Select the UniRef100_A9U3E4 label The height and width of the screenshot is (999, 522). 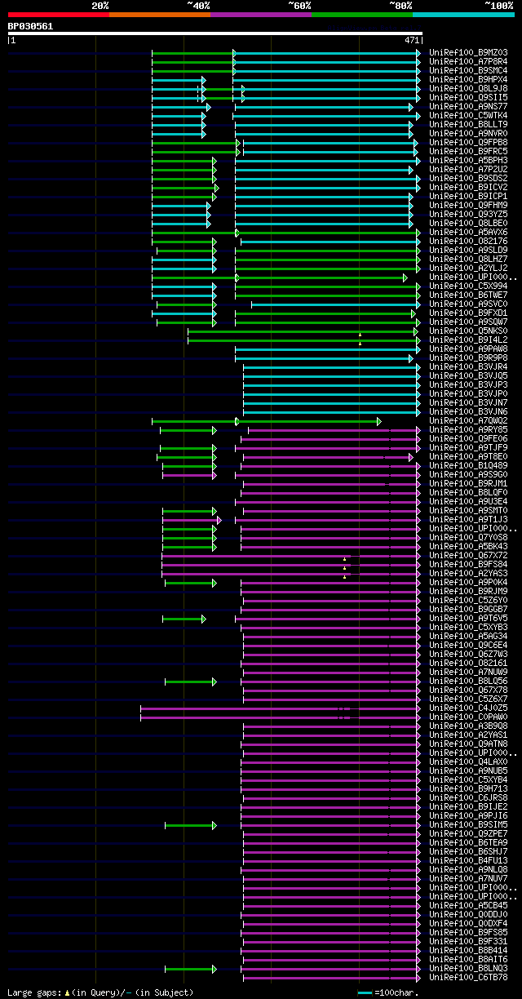coord(468,502)
